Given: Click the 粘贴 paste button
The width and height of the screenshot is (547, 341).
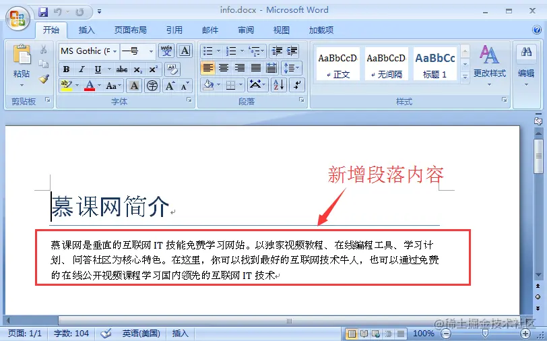Looking at the screenshot, I should pos(22,65).
